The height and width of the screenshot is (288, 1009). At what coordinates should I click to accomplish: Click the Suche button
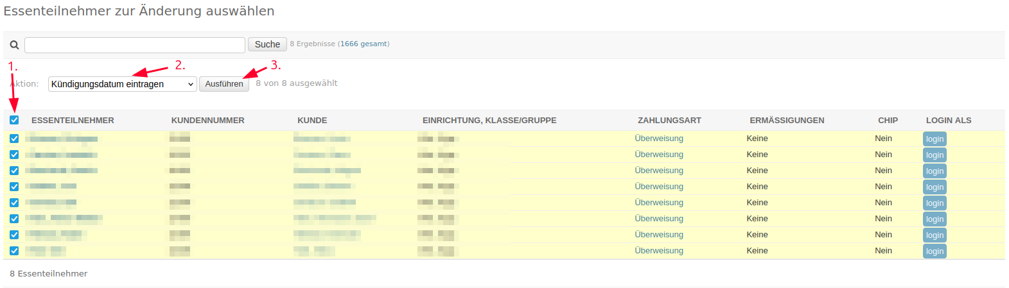[x=267, y=44]
